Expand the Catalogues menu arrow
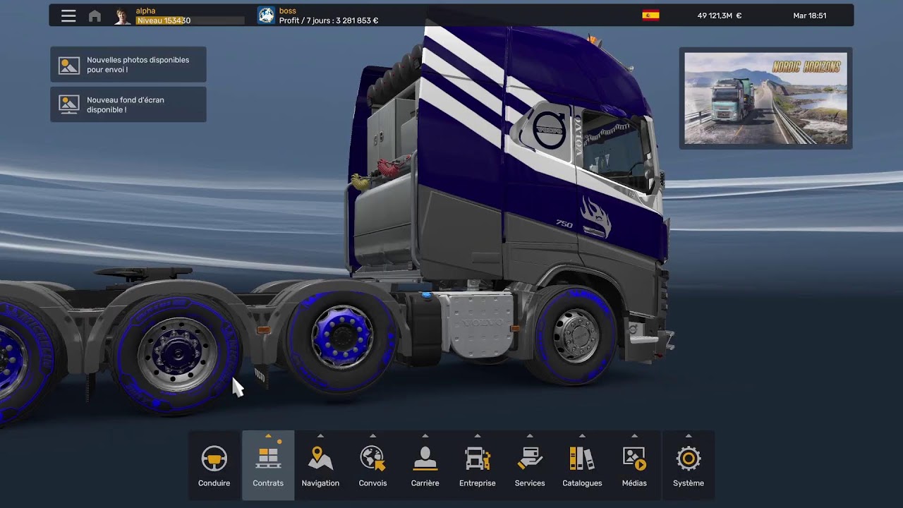903x508 pixels. [x=582, y=435]
